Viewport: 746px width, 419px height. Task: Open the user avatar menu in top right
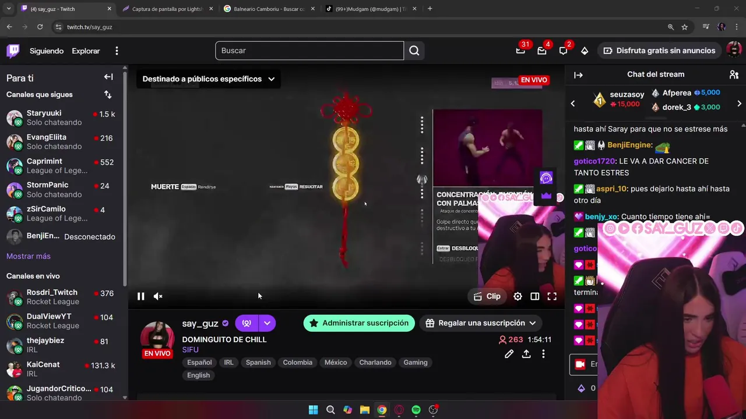pyautogui.click(x=734, y=51)
